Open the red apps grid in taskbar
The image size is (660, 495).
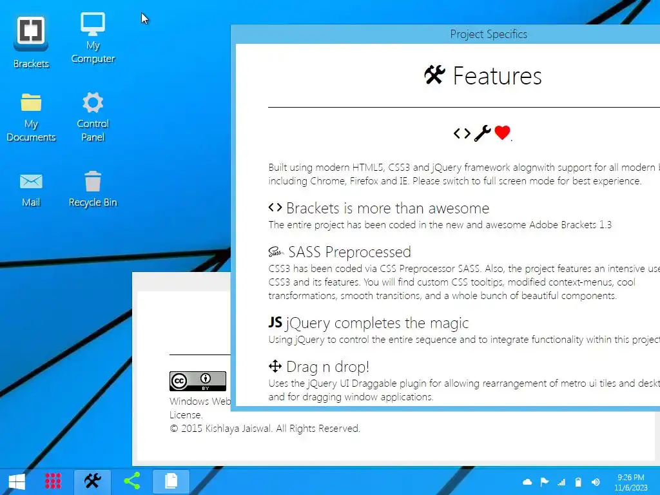click(x=53, y=481)
